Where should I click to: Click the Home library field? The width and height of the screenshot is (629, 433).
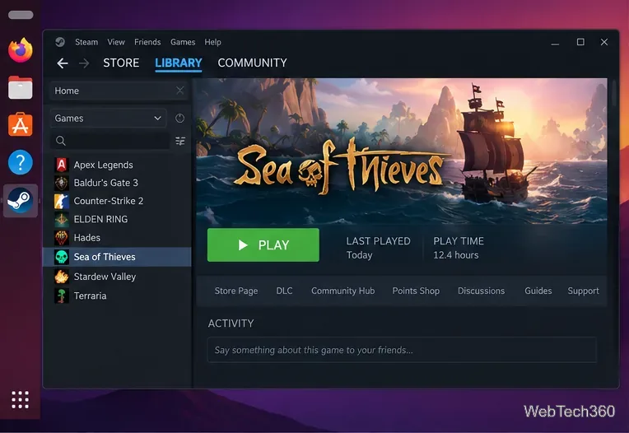119,91
